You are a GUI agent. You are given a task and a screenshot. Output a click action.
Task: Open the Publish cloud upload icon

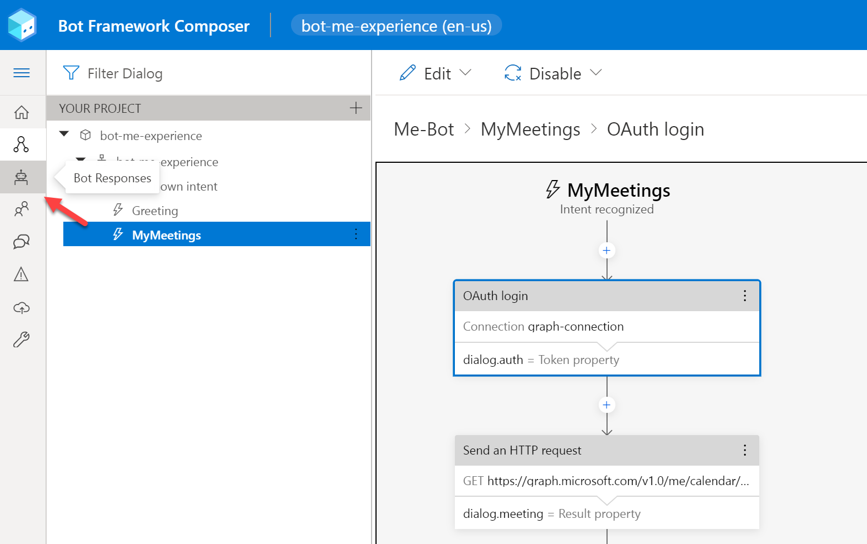point(21,307)
